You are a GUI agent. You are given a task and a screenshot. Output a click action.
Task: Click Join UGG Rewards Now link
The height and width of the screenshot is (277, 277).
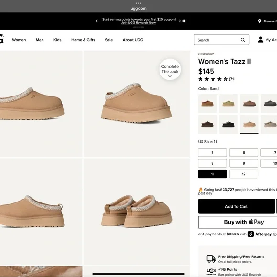tap(138, 23)
